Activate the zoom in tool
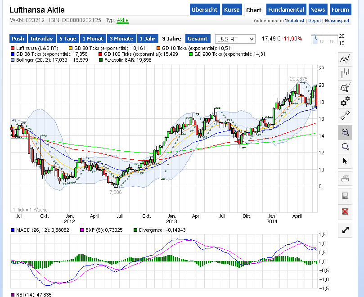This screenshot has height=297, width=364. click(345, 132)
